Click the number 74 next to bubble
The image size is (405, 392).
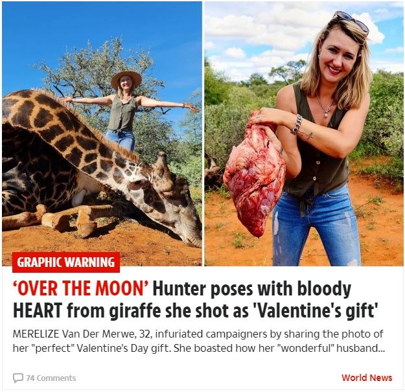[30, 378]
